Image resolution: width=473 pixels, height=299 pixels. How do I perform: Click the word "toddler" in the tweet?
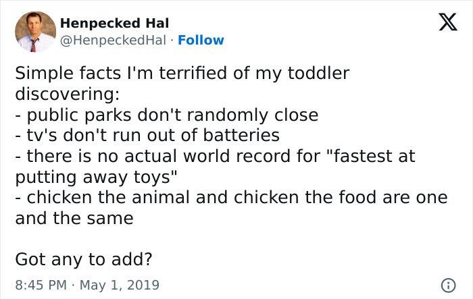click(316, 73)
